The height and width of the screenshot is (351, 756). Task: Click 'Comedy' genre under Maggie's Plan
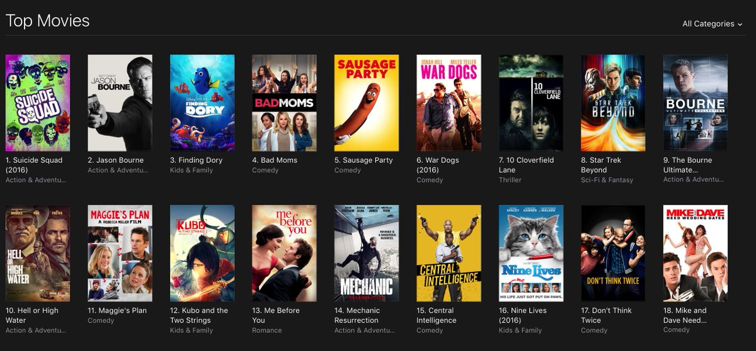(101, 320)
